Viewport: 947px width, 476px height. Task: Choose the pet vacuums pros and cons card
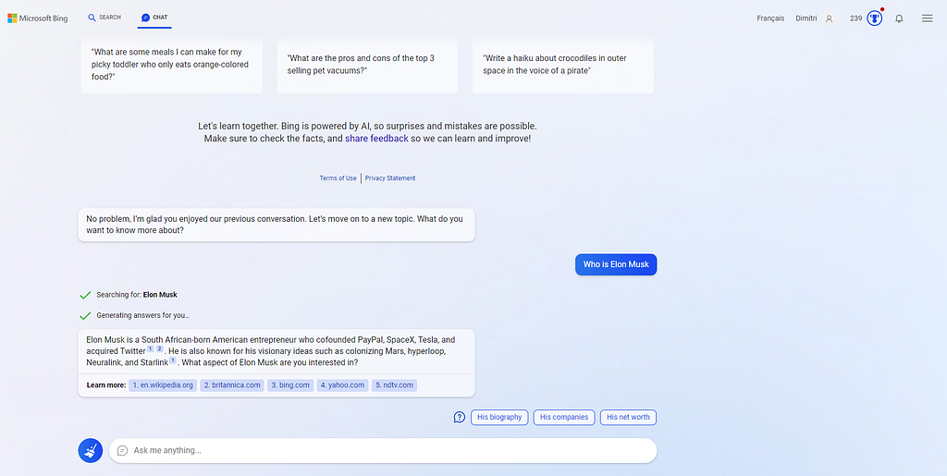pyautogui.click(x=367, y=65)
